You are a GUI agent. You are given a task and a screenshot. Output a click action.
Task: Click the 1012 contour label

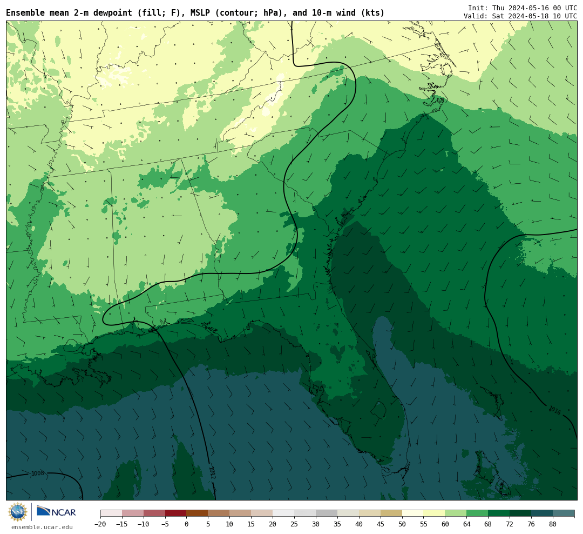tap(212, 473)
